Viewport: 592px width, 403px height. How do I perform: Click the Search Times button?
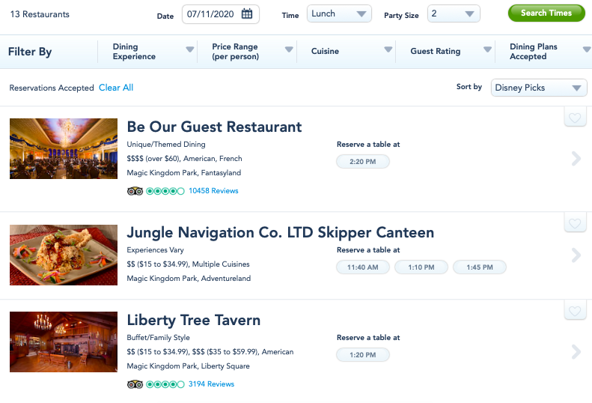point(546,13)
